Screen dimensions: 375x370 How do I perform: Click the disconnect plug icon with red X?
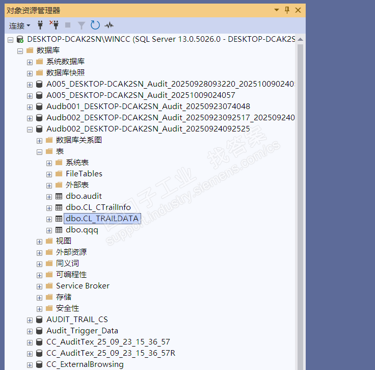click(55, 25)
